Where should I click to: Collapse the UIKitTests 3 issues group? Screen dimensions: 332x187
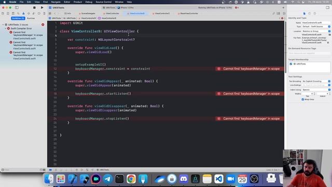click(3, 24)
